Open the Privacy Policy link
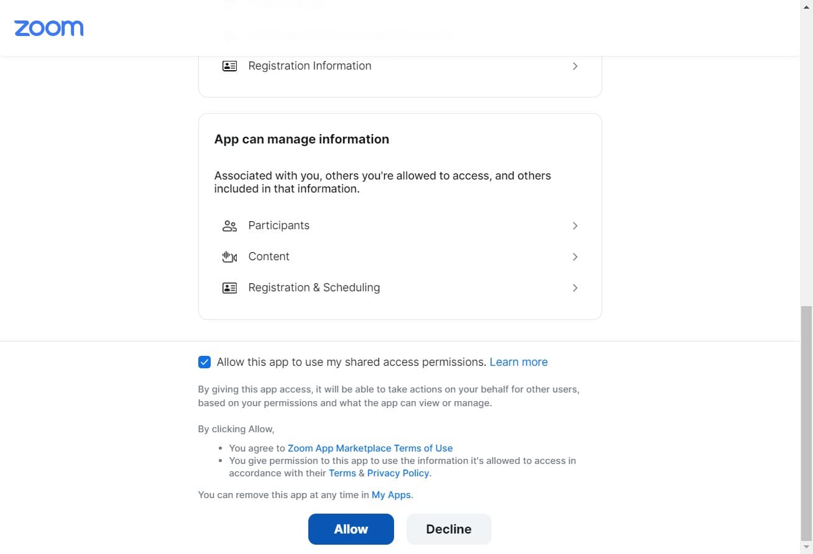This screenshot has width=813, height=554. tap(398, 473)
